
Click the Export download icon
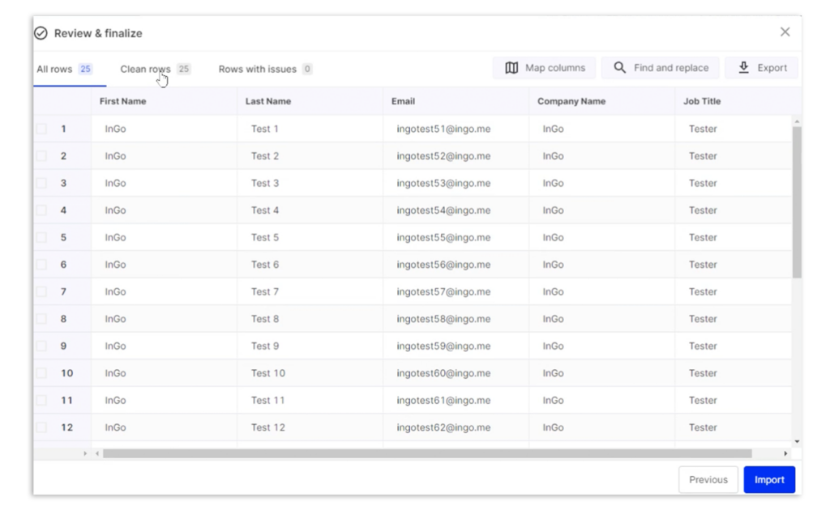(744, 67)
